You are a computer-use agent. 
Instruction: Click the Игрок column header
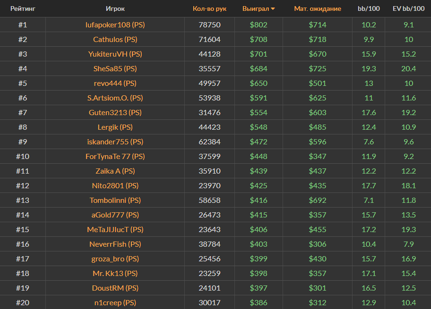pos(115,8)
